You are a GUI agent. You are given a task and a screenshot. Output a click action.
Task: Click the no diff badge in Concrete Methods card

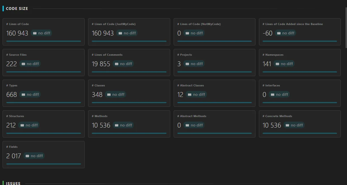pyautogui.click(x=294, y=125)
